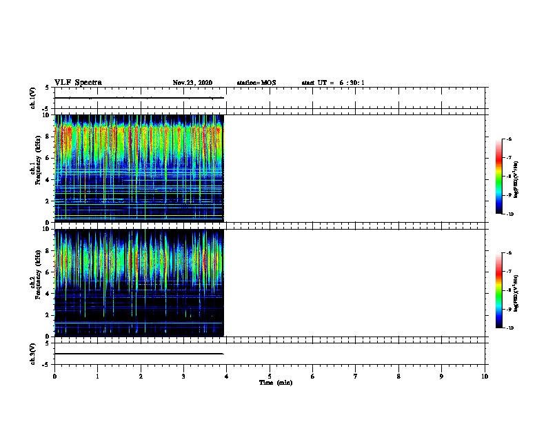The width and height of the screenshot is (546, 422).
Task: Click the date 'Nov.23, 2020' label
Action: tap(192, 83)
